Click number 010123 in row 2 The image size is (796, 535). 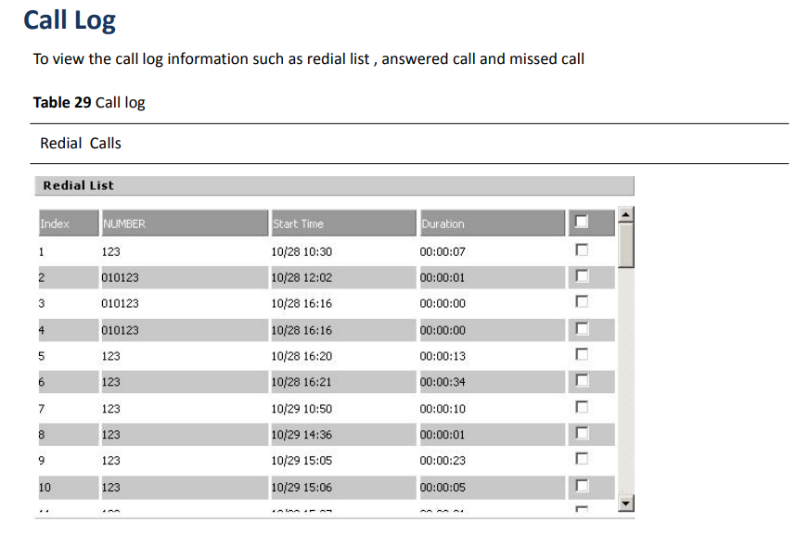point(120,277)
